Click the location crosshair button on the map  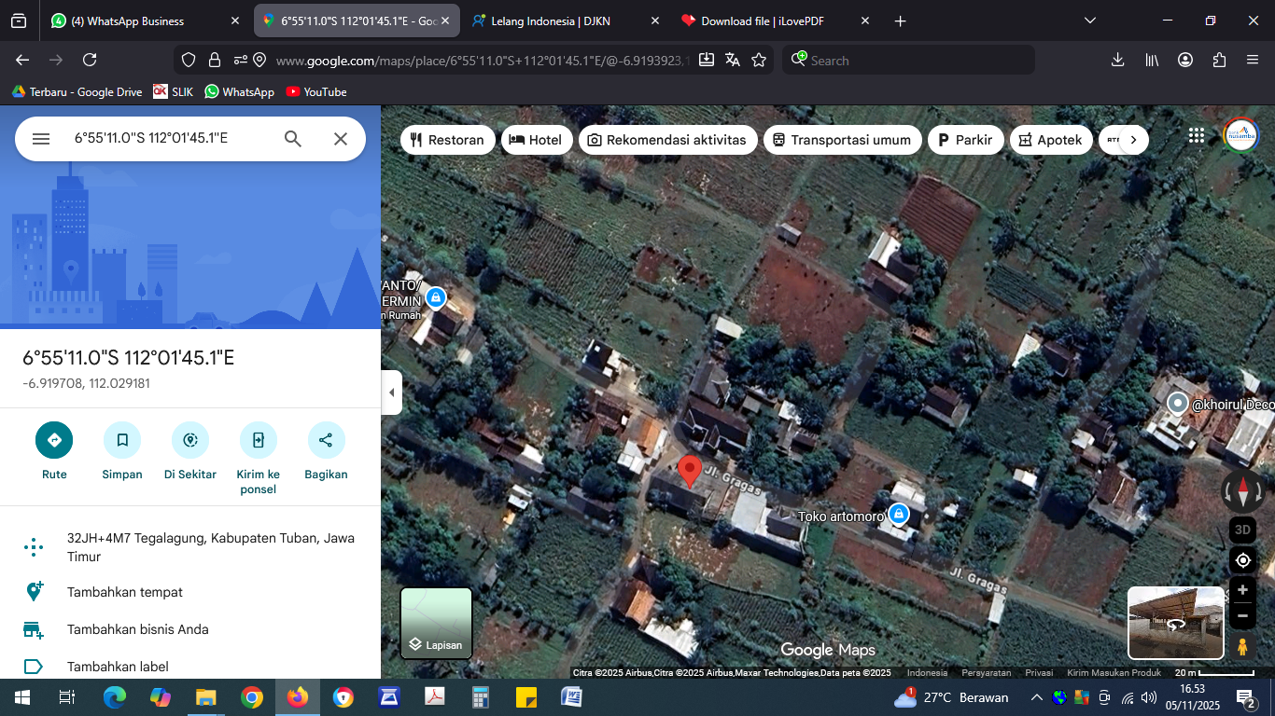click(x=1242, y=559)
